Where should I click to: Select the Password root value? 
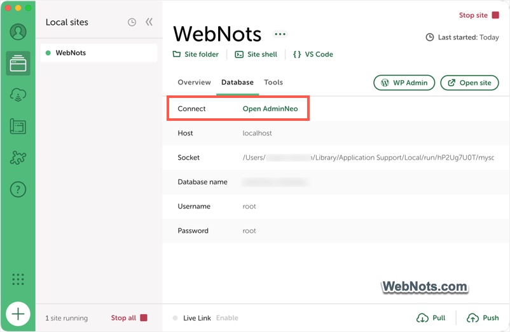coord(249,230)
